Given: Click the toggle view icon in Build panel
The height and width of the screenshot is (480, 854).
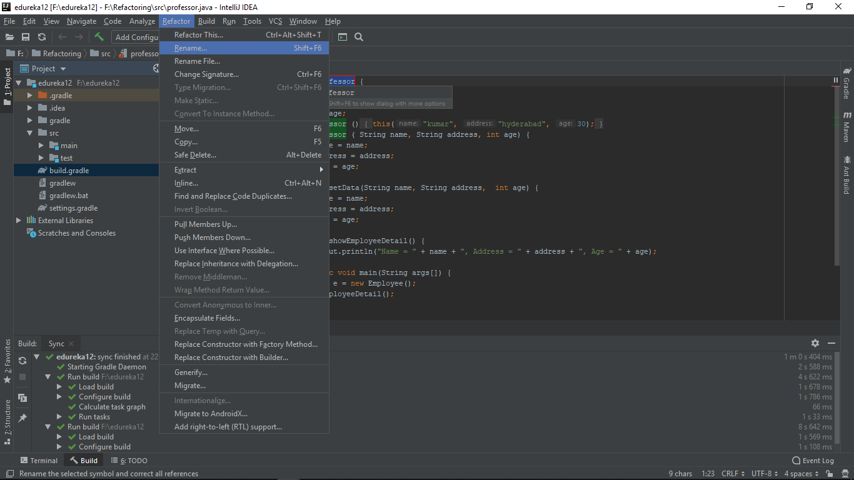Looking at the screenshot, I should coord(23,397).
